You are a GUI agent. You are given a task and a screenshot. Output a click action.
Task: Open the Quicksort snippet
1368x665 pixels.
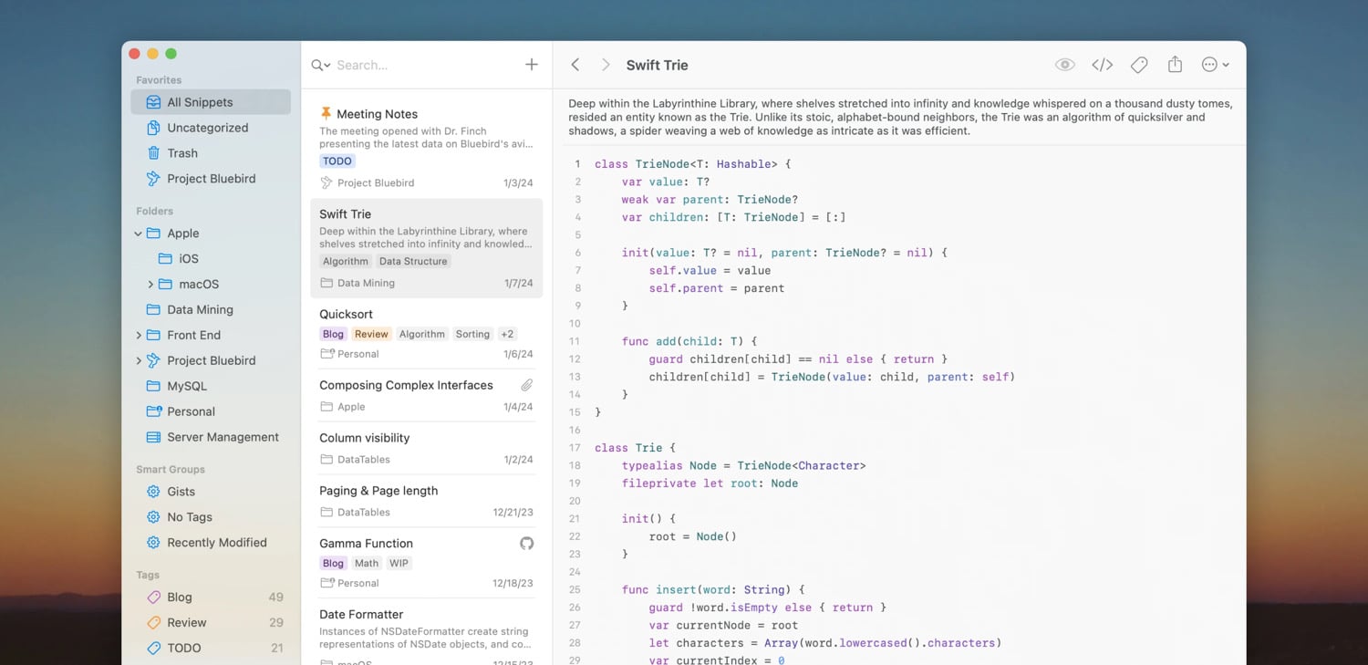(x=347, y=314)
